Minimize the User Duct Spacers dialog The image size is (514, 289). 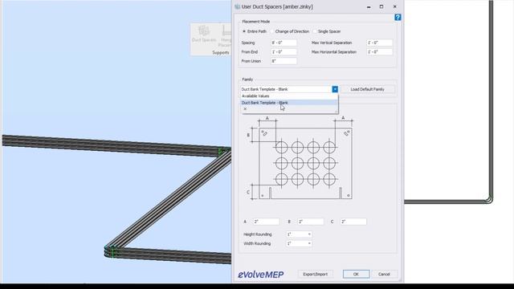pos(369,6)
